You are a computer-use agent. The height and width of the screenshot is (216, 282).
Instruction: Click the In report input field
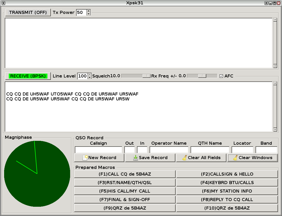click(142, 150)
